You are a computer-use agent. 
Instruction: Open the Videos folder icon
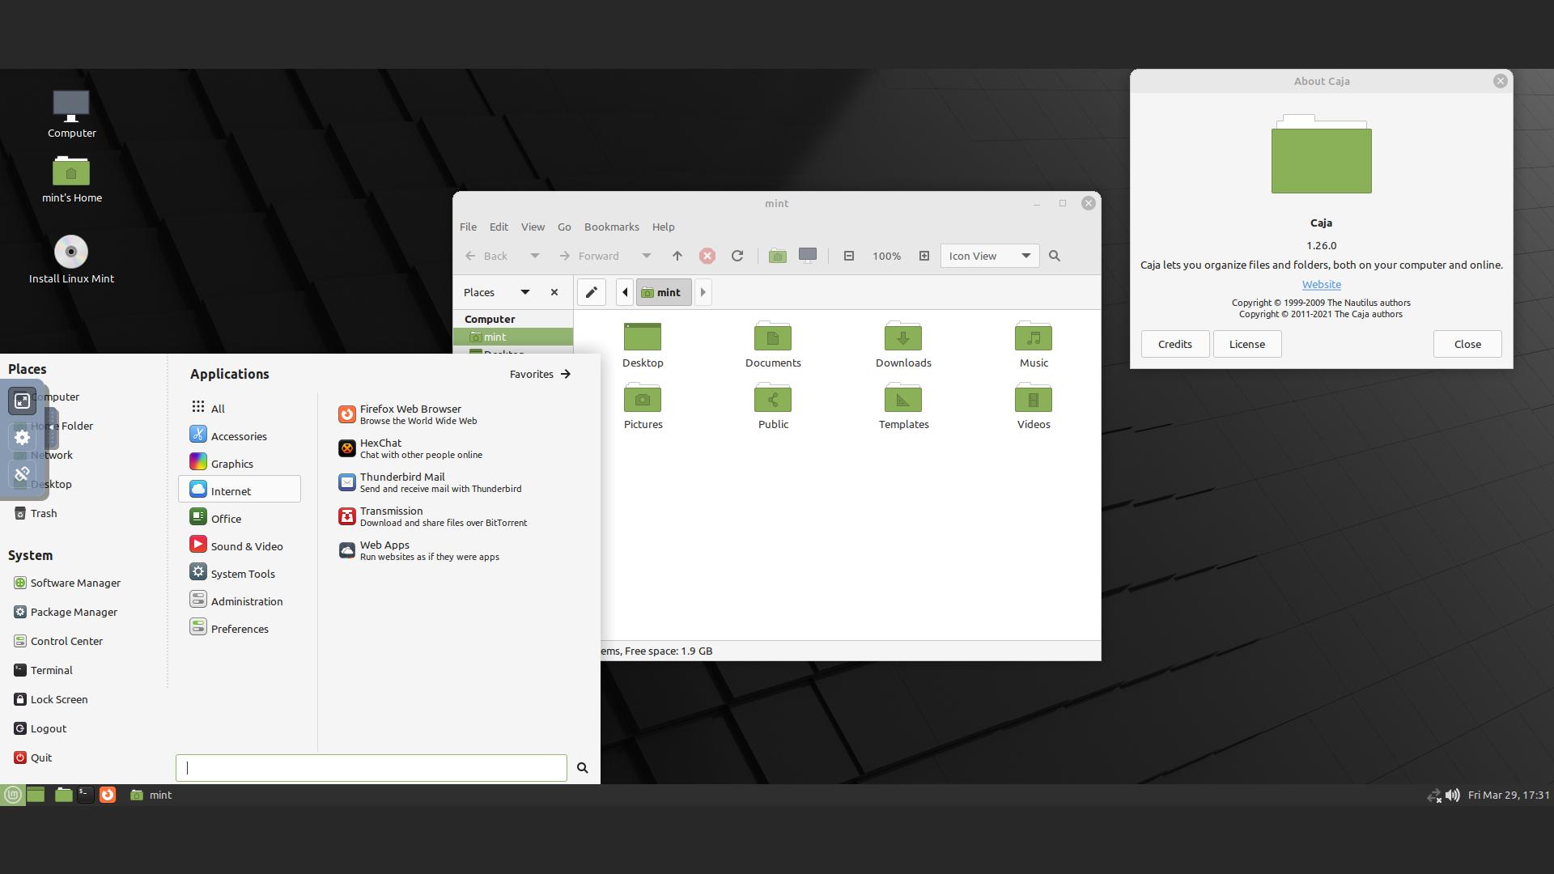tap(1034, 406)
